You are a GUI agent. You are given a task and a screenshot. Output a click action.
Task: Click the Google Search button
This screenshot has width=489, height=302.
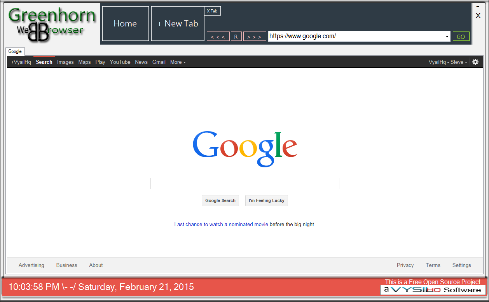click(220, 200)
